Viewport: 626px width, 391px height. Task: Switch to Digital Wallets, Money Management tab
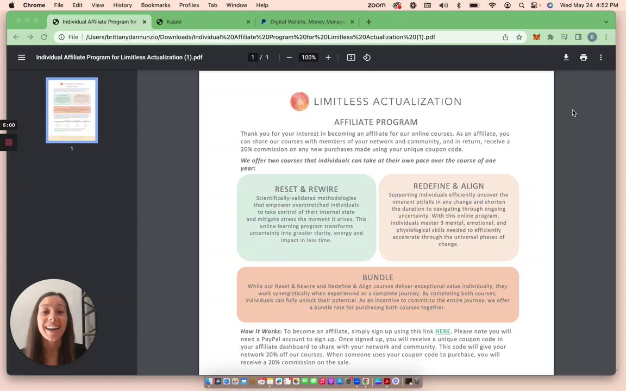tap(308, 22)
